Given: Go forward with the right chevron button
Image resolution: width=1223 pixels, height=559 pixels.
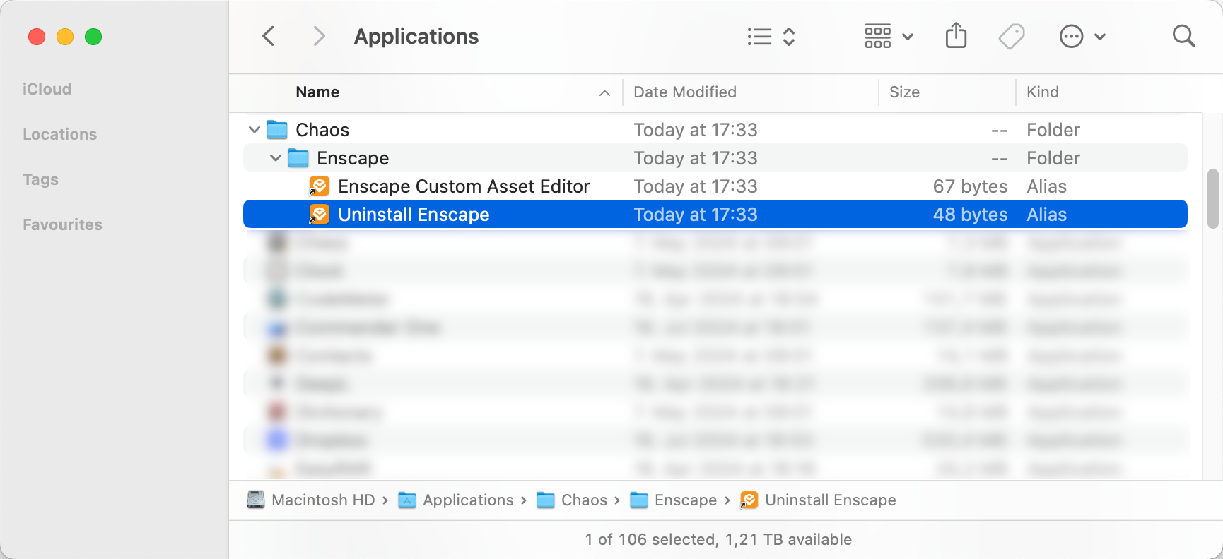Looking at the screenshot, I should coord(319,36).
